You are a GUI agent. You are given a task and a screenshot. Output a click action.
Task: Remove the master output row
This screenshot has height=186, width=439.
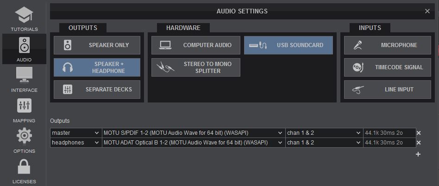(x=419, y=133)
